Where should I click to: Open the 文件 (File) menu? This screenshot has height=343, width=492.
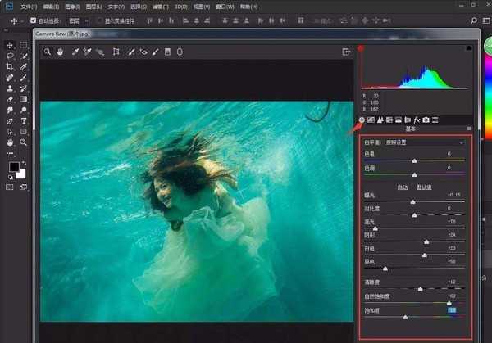(x=29, y=6)
